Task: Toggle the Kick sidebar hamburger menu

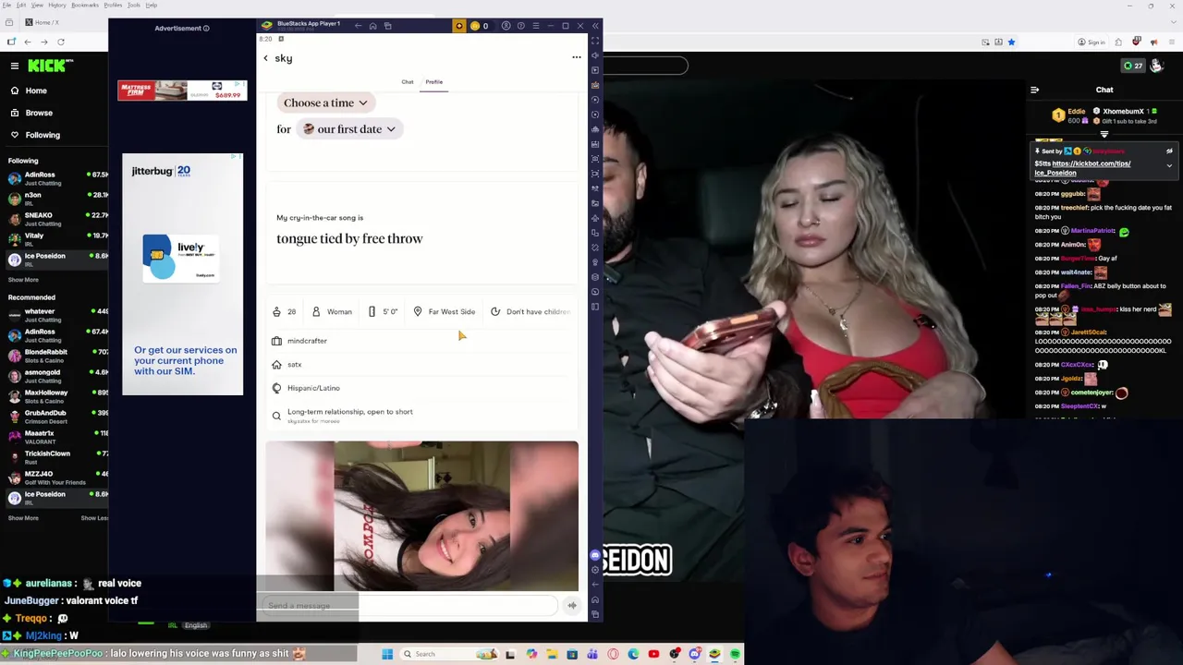Action: pos(15,66)
